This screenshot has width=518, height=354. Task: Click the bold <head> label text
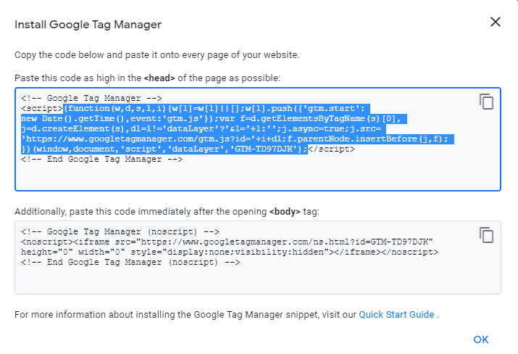coord(159,78)
